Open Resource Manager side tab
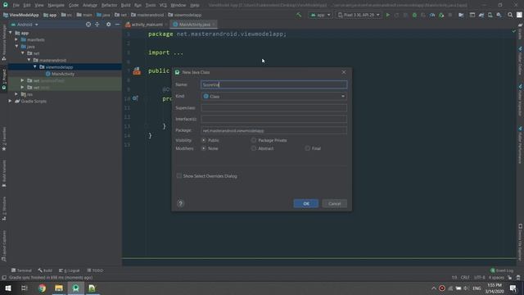The image size is (524, 295). tap(4, 43)
